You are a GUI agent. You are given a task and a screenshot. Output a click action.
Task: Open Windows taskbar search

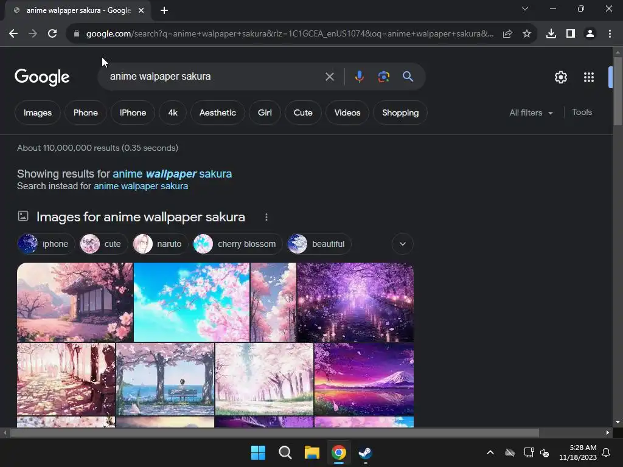pyautogui.click(x=285, y=452)
